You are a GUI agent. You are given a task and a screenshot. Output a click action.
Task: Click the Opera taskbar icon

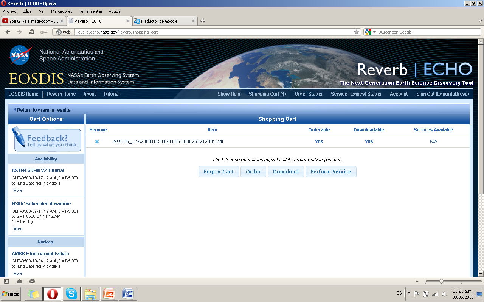coord(53,294)
